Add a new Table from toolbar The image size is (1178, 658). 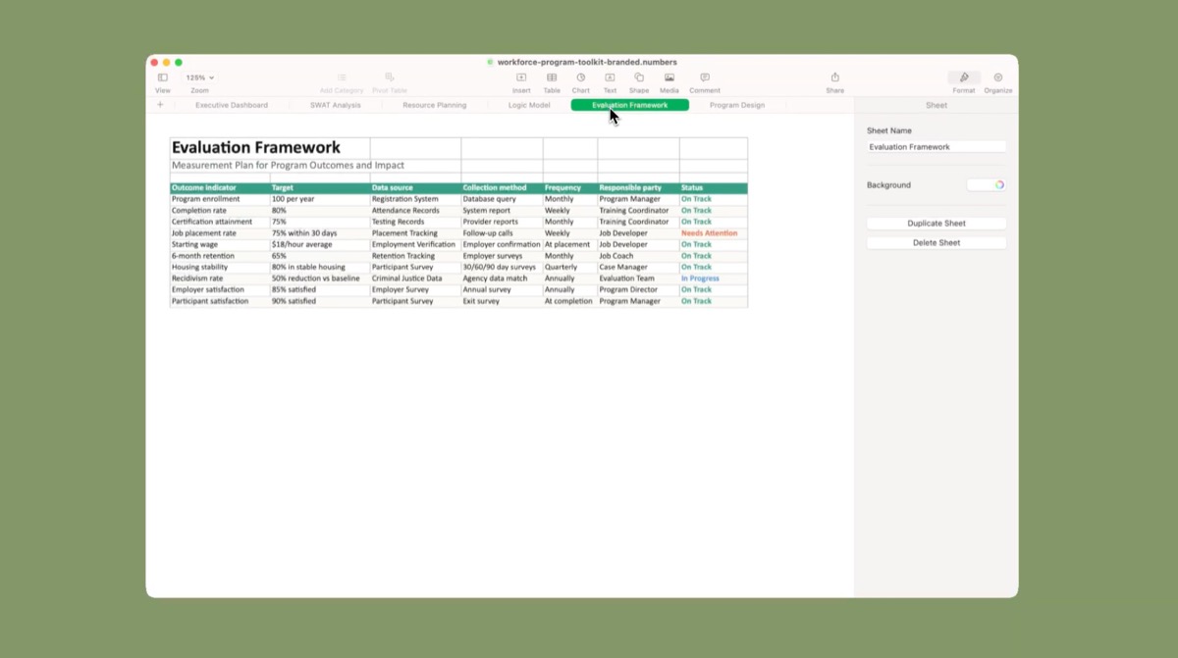(552, 77)
